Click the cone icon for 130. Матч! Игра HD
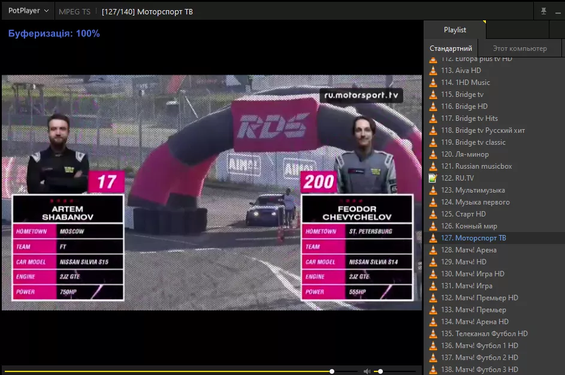The width and height of the screenshot is (565, 375). point(433,273)
